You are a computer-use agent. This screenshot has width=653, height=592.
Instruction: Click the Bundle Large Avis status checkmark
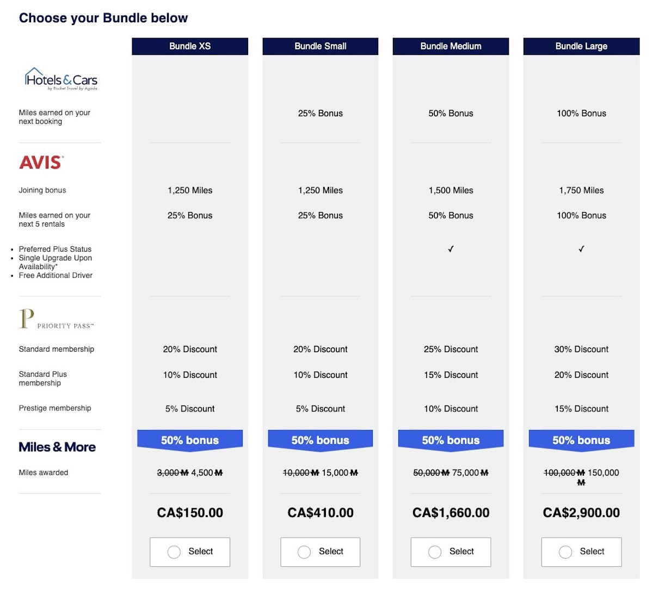(x=581, y=249)
